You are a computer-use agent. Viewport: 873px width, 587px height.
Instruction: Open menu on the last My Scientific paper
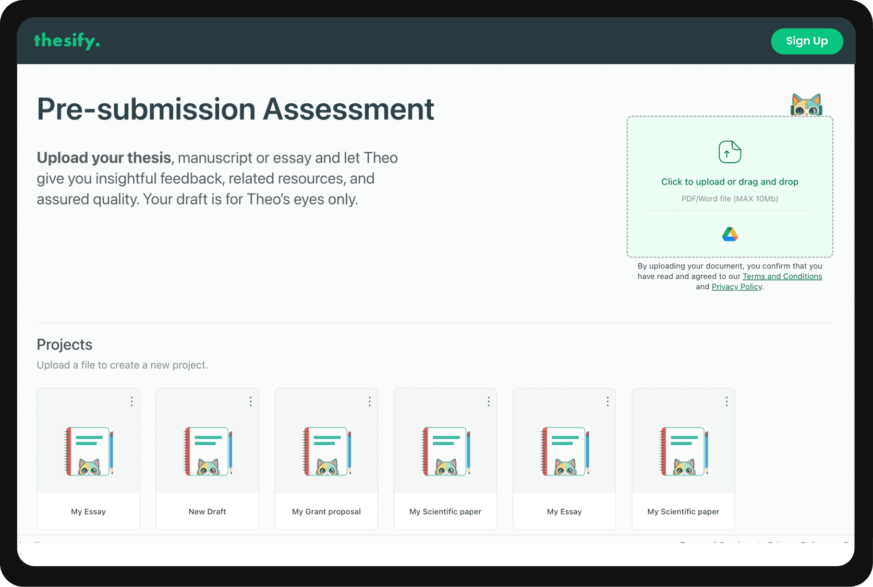(x=726, y=401)
